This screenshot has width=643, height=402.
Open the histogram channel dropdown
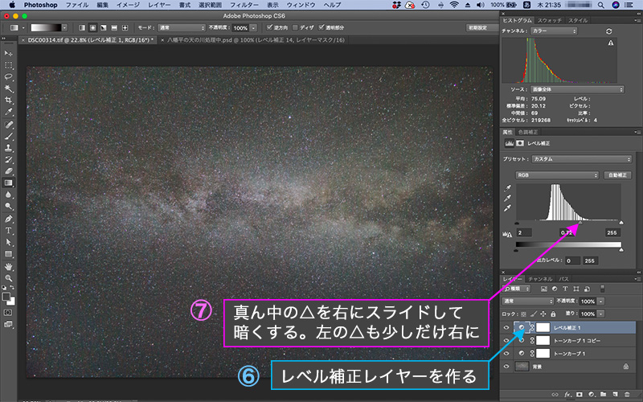coord(554,31)
